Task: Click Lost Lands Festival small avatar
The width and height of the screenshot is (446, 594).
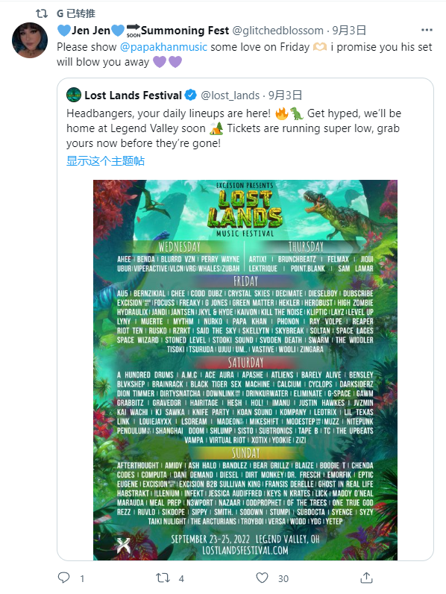Action: point(74,95)
